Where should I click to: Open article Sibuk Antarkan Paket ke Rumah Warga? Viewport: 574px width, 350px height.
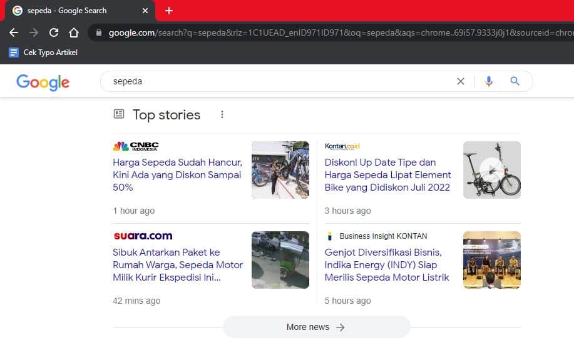point(178,265)
